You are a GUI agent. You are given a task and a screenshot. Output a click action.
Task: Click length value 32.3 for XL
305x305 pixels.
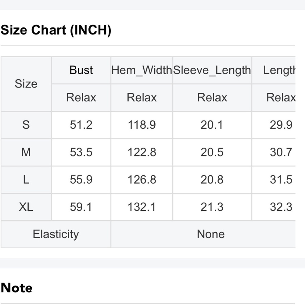(x=281, y=207)
